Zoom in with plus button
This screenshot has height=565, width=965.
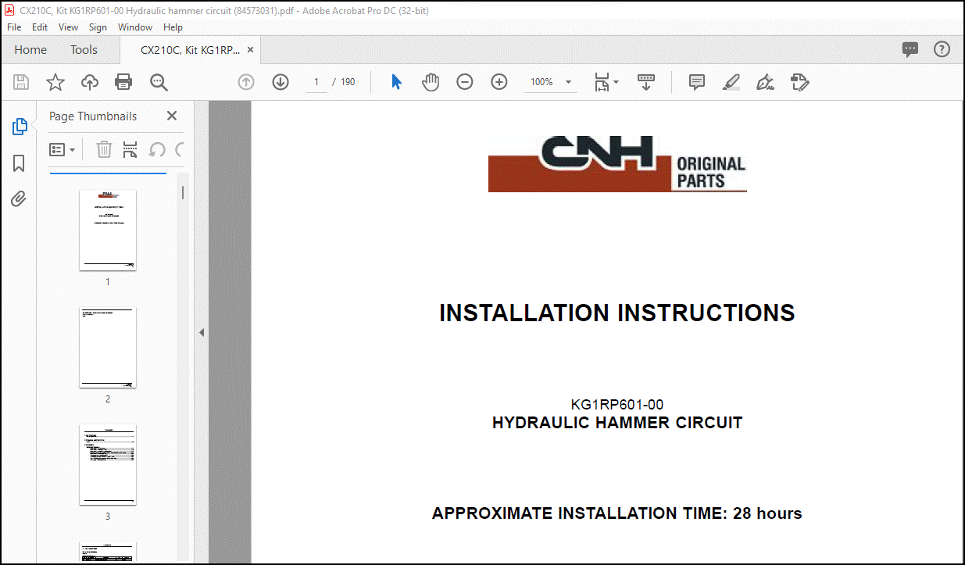pos(499,82)
